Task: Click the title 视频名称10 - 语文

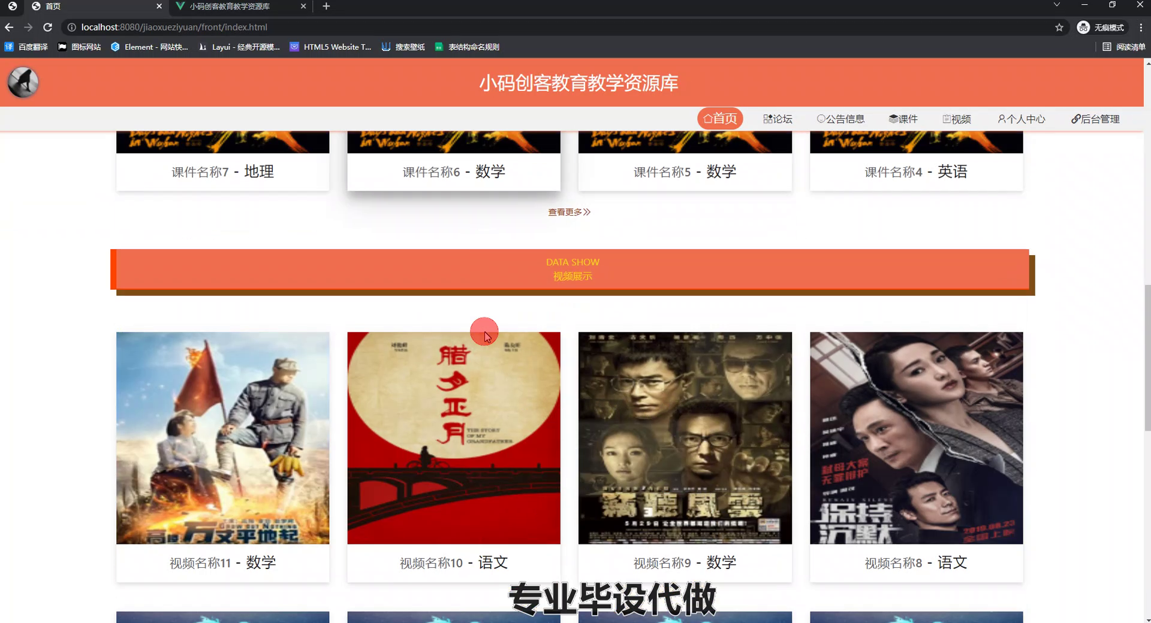Action: point(454,562)
